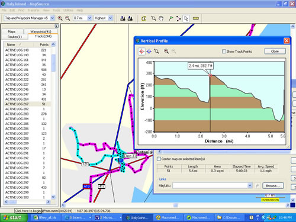The image size is (296, 222).
Task: Click the zoom in magnifier in main toolbar
Action: [60, 18]
